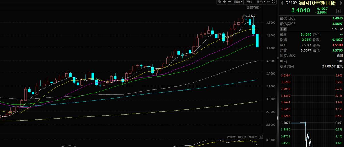Select the 画线 drawing tool button

point(249,2)
